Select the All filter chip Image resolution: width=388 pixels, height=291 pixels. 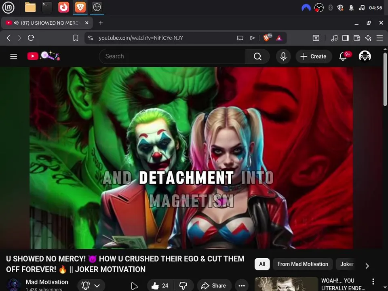tap(262, 264)
